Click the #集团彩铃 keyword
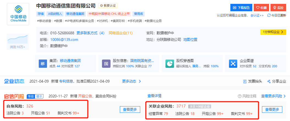The image size is (290, 121). pos(118,21)
